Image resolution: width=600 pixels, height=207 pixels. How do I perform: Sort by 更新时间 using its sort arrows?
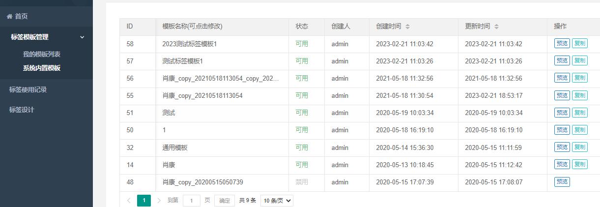pyautogui.click(x=496, y=27)
